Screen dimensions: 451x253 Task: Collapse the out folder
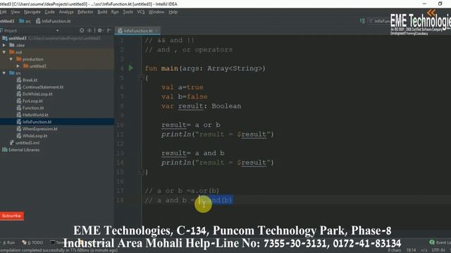click(x=4, y=52)
